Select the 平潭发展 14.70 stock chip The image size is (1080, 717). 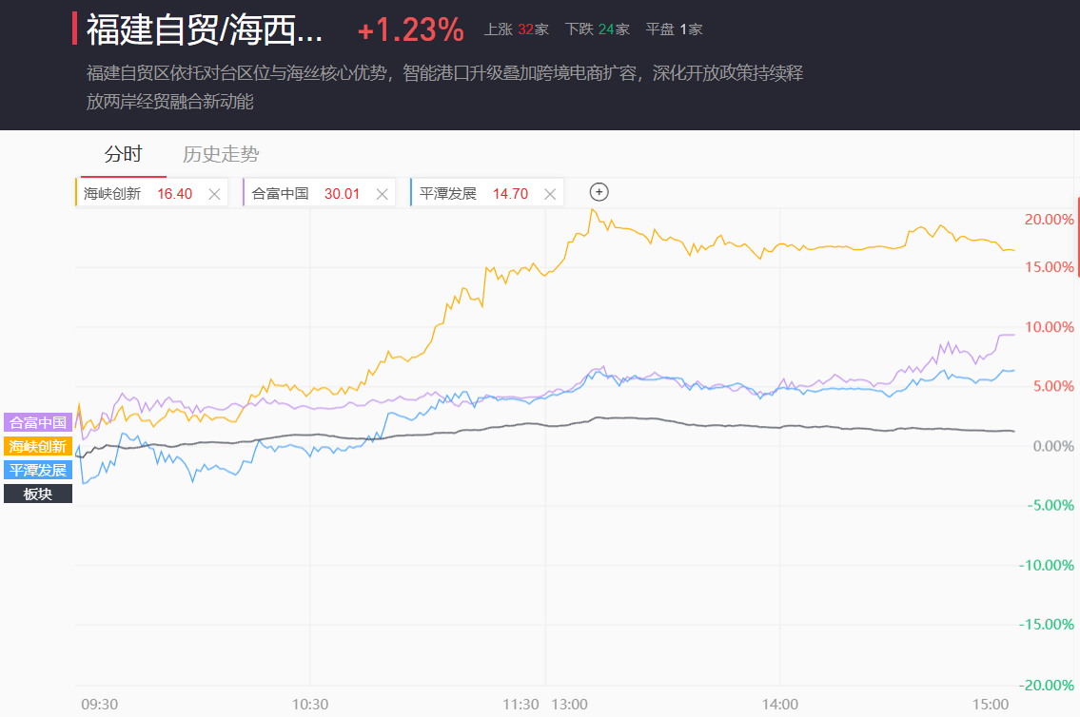point(472,194)
